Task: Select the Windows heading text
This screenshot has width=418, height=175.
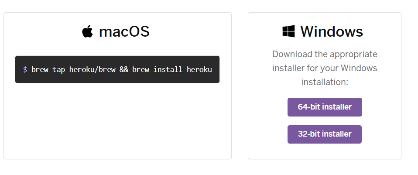Action: coord(332,31)
